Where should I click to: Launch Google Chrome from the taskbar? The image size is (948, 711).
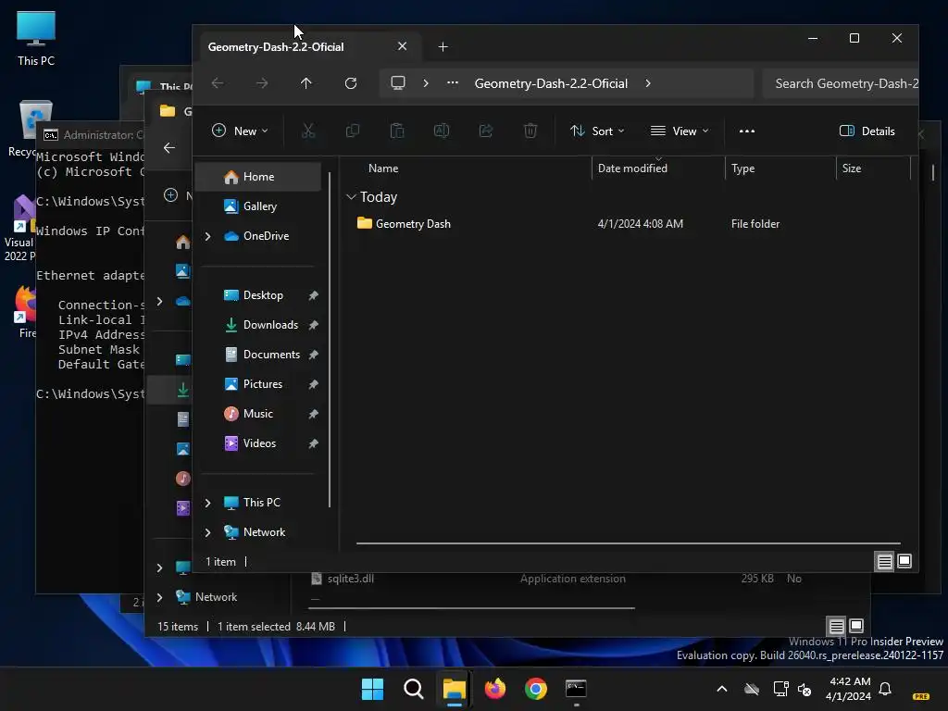536,689
